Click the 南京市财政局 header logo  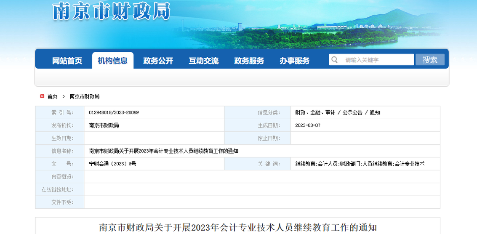(x=112, y=12)
